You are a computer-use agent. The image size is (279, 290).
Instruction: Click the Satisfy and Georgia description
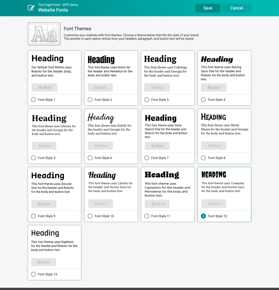[110, 129]
